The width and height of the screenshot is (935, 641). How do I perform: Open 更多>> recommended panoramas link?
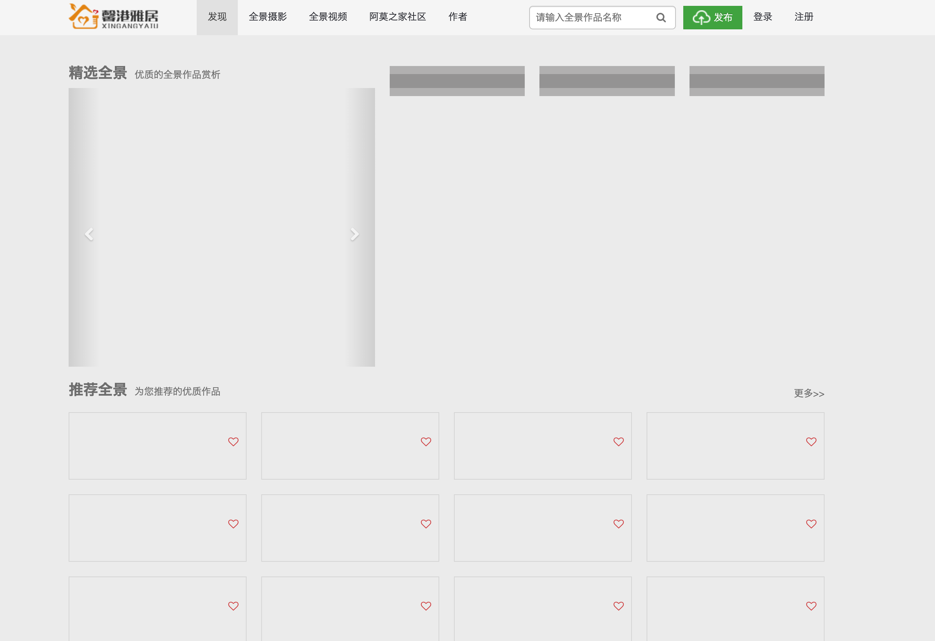tap(809, 393)
